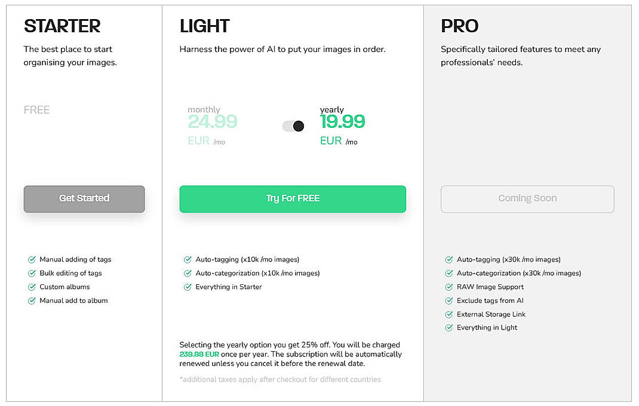639x406 pixels.
Task: Click the checkmark next to Auto-tagging in Light plan
Action: click(x=187, y=259)
